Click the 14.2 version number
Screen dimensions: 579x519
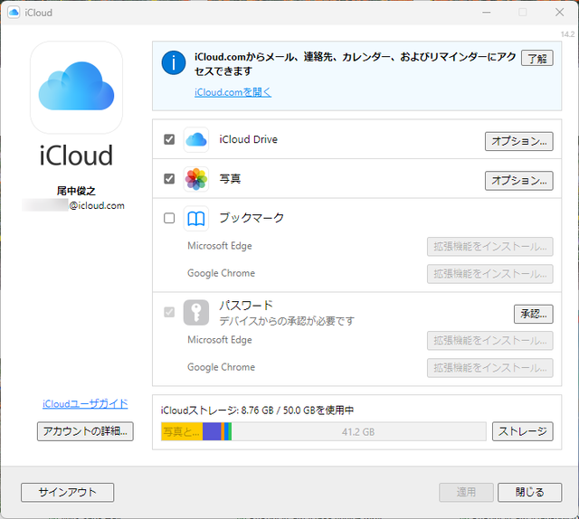[567, 34]
